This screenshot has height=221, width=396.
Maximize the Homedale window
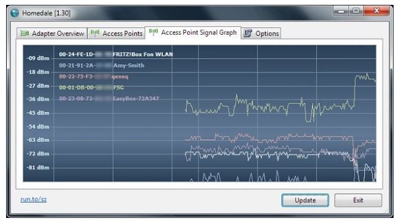tap(356, 11)
